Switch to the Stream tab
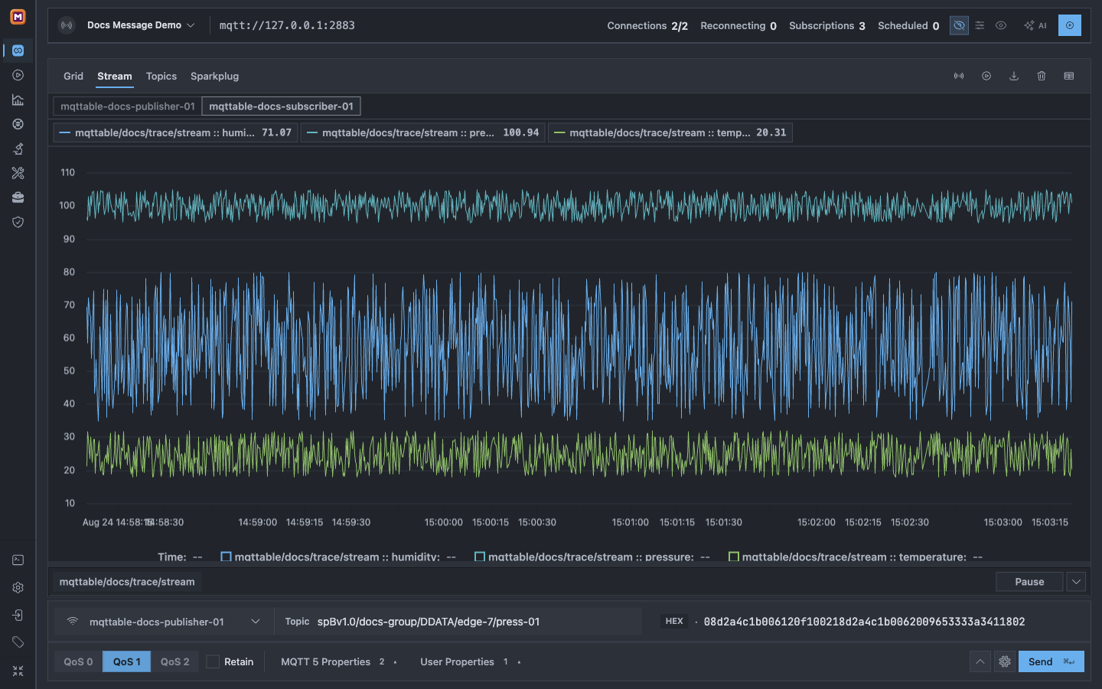This screenshot has height=689, width=1102. coord(115,76)
